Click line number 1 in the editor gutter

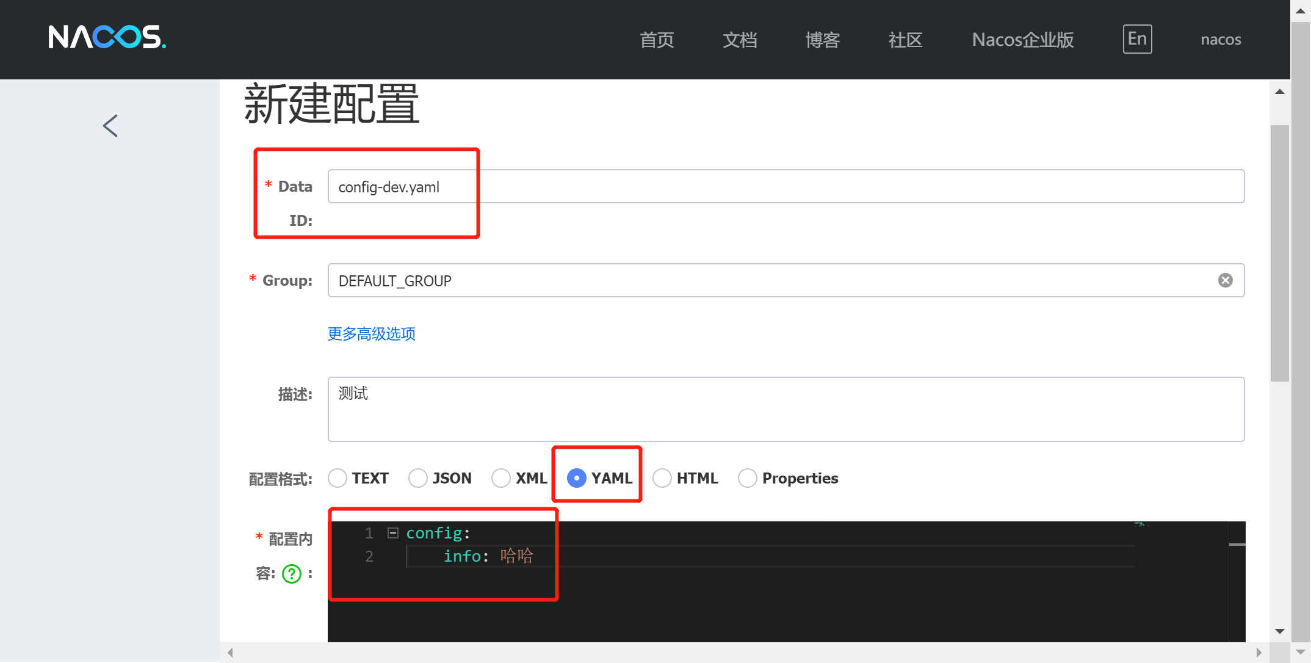tap(369, 533)
